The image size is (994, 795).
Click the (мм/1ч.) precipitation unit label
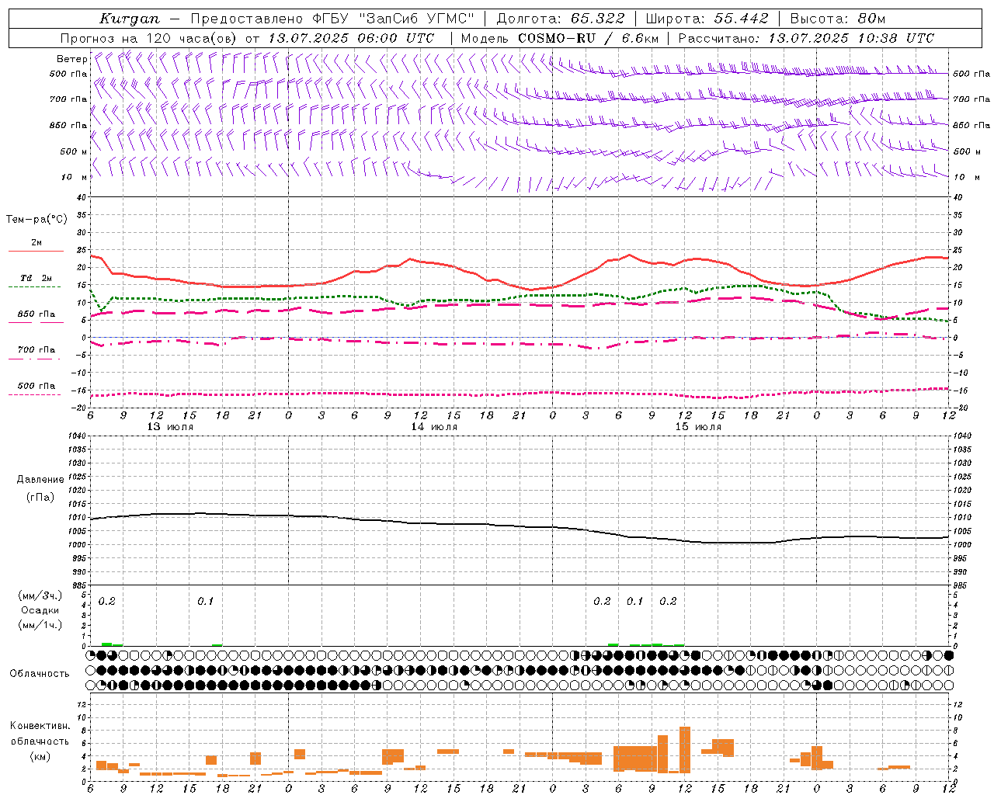[40, 624]
